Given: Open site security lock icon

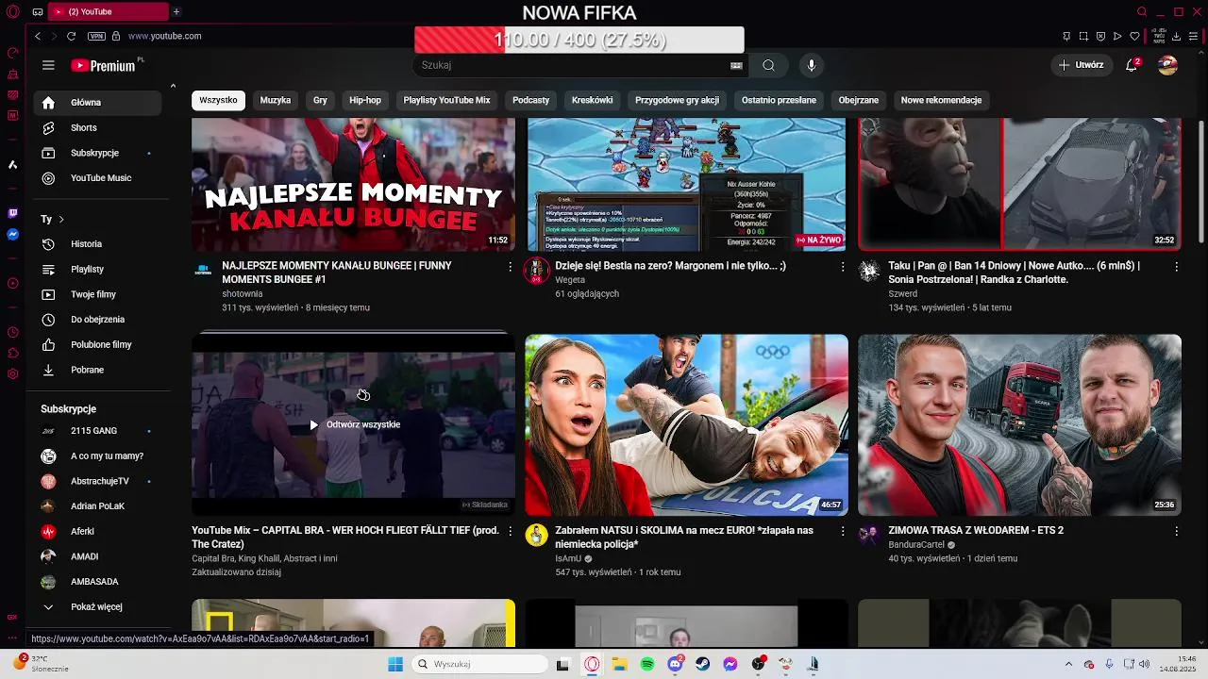Looking at the screenshot, I should (x=116, y=36).
